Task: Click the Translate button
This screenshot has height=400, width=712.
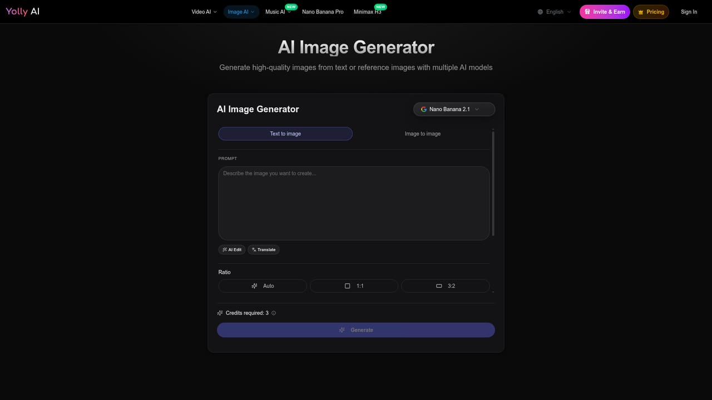Action: 264,250
